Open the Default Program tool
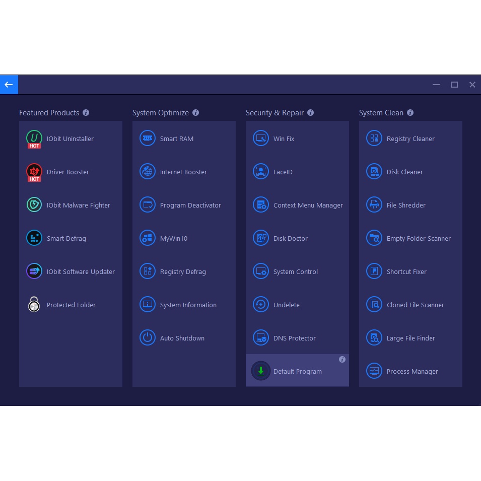Image resolution: width=481 pixels, height=481 pixels. tap(297, 371)
